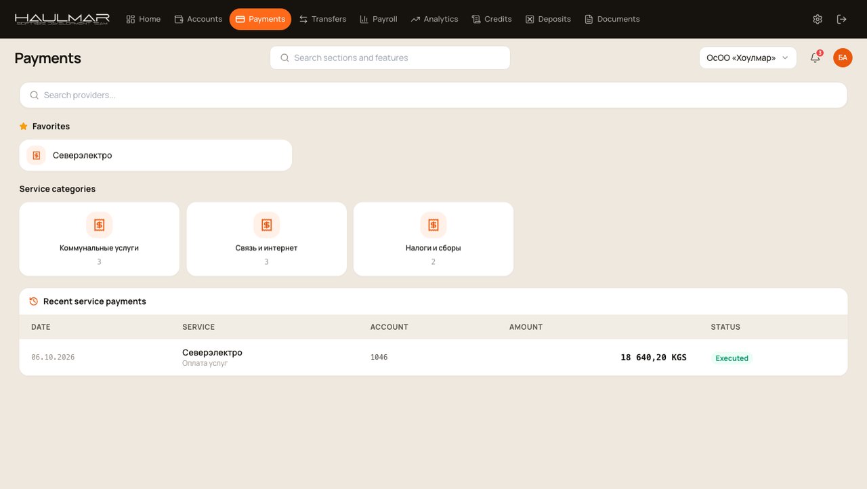The width and height of the screenshot is (867, 489).
Task: Open Налоги и сборы category label
Action: click(433, 248)
